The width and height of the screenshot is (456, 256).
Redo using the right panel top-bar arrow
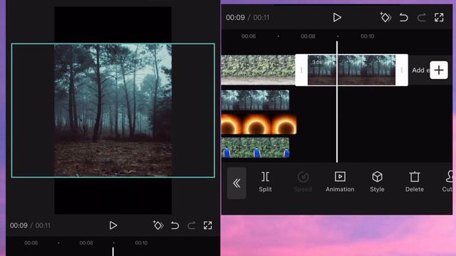click(x=421, y=18)
